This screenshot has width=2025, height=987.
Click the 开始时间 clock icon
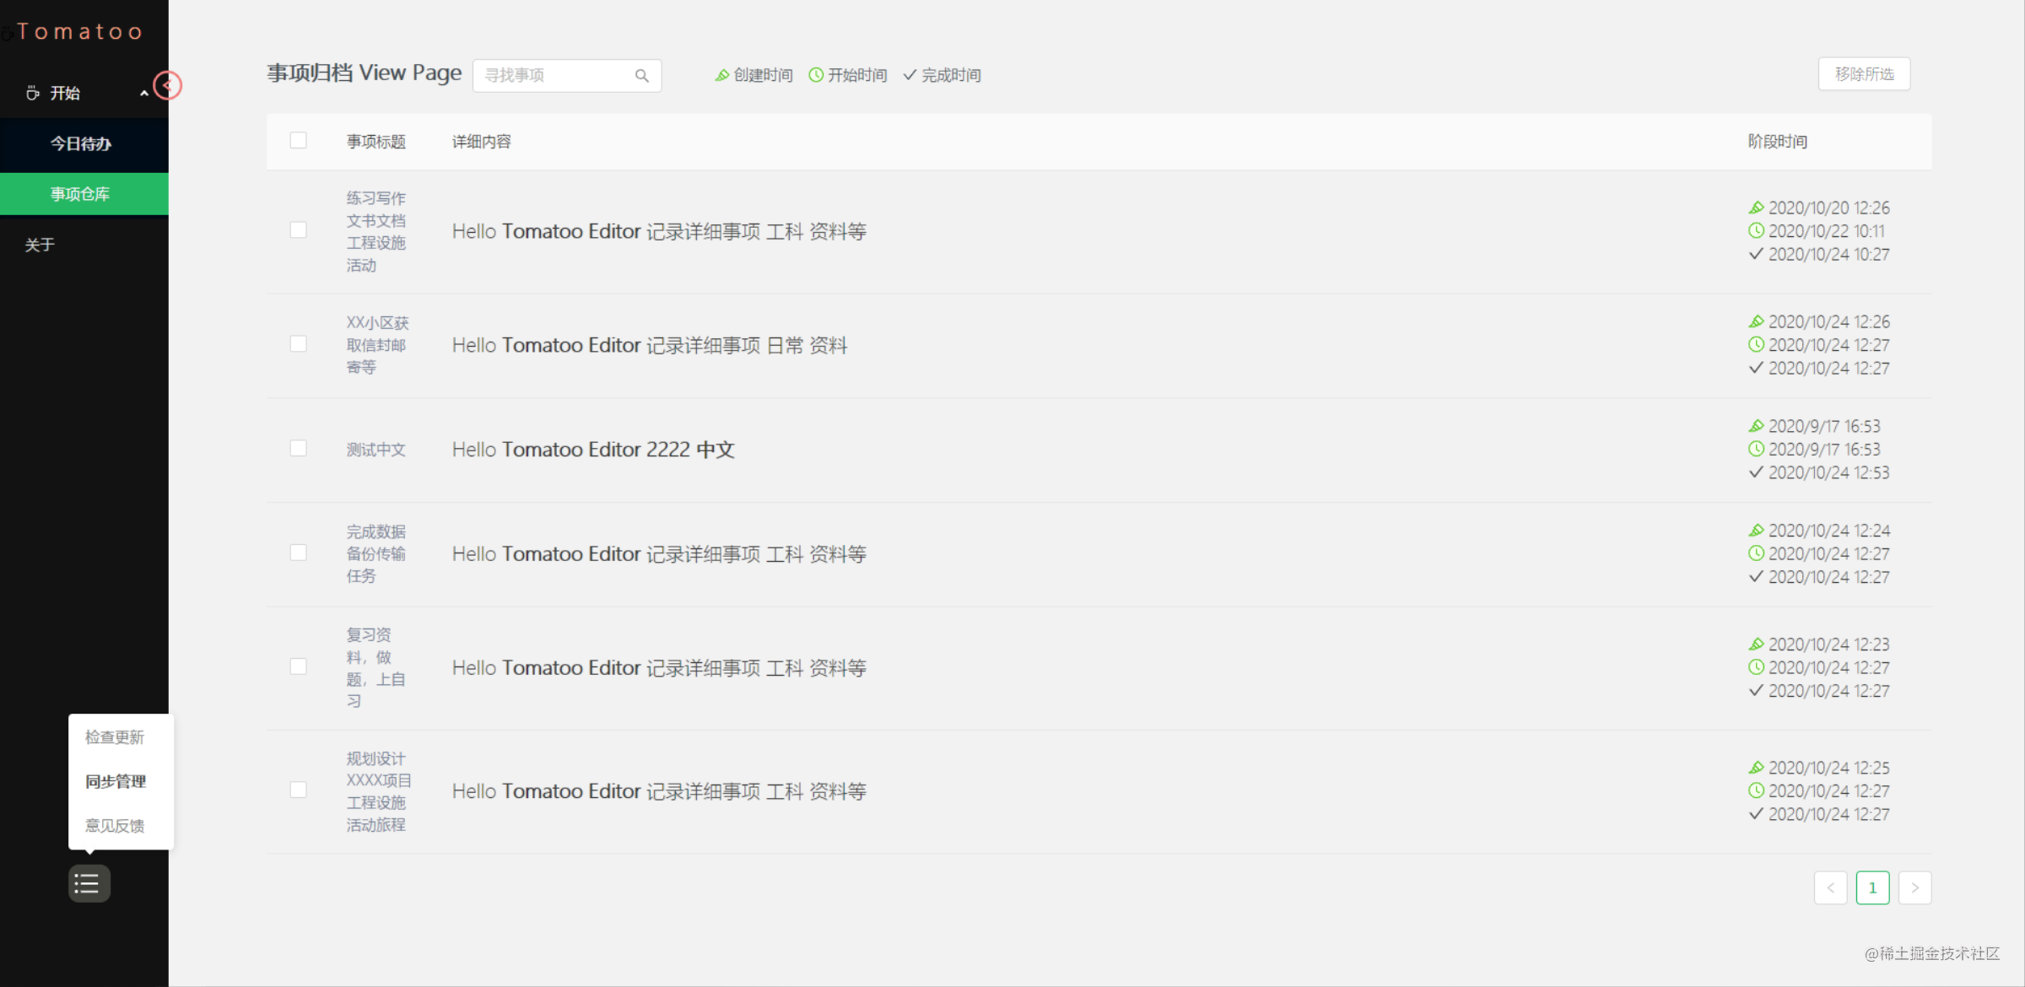coord(816,75)
